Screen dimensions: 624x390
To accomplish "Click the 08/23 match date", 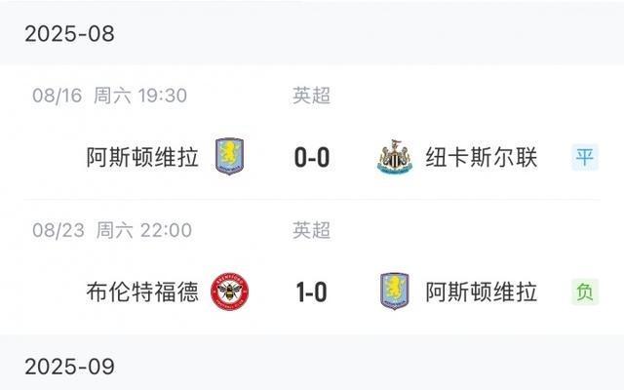I will pyautogui.click(x=55, y=231).
